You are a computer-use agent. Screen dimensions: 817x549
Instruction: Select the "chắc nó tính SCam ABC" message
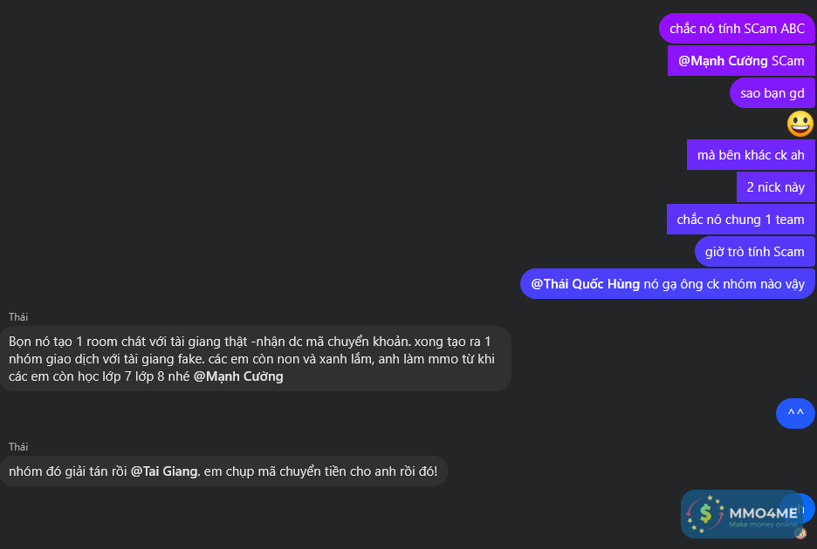(x=737, y=29)
